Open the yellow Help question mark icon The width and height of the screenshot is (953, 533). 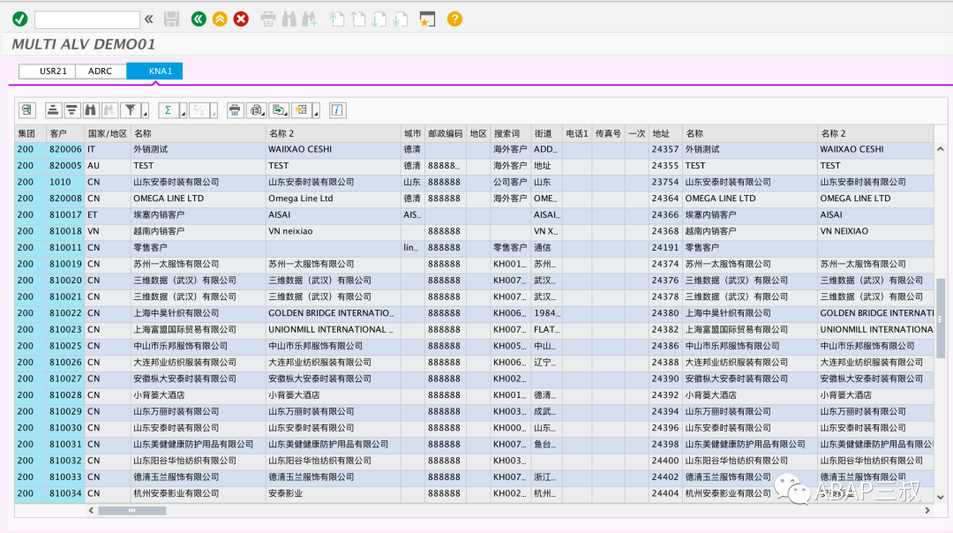[x=454, y=19]
